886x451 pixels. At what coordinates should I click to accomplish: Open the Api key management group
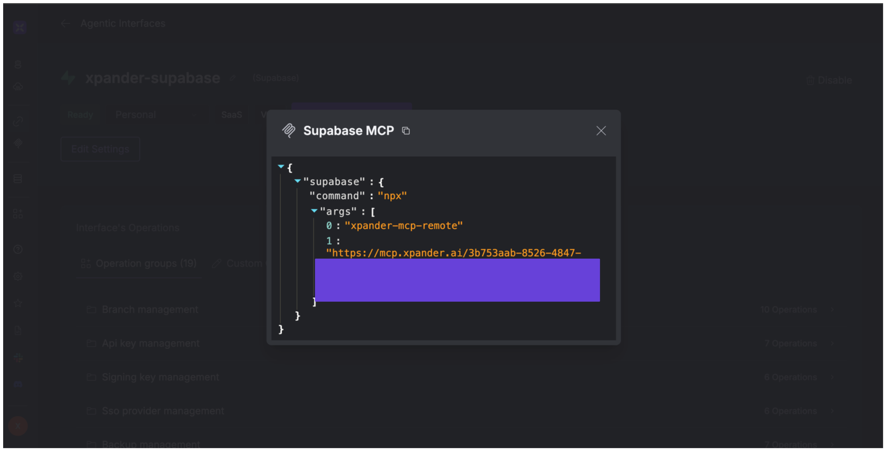151,343
